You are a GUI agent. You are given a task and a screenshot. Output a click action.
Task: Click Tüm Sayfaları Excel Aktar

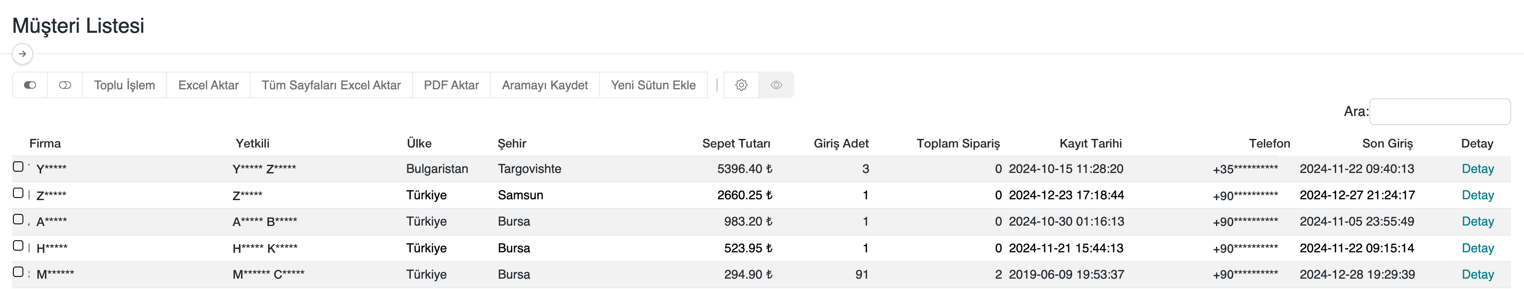point(331,85)
